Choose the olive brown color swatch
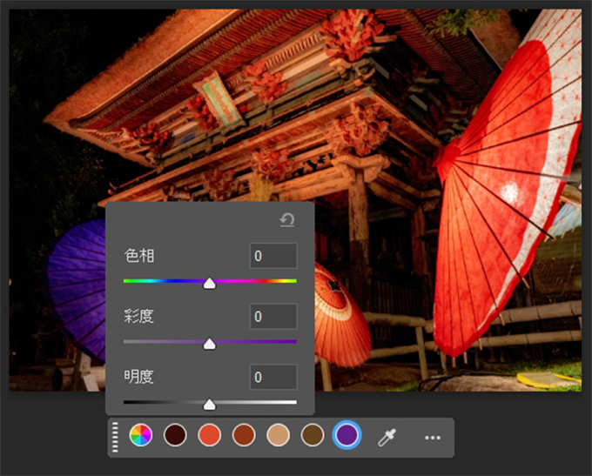The image size is (592, 476). coord(313,435)
